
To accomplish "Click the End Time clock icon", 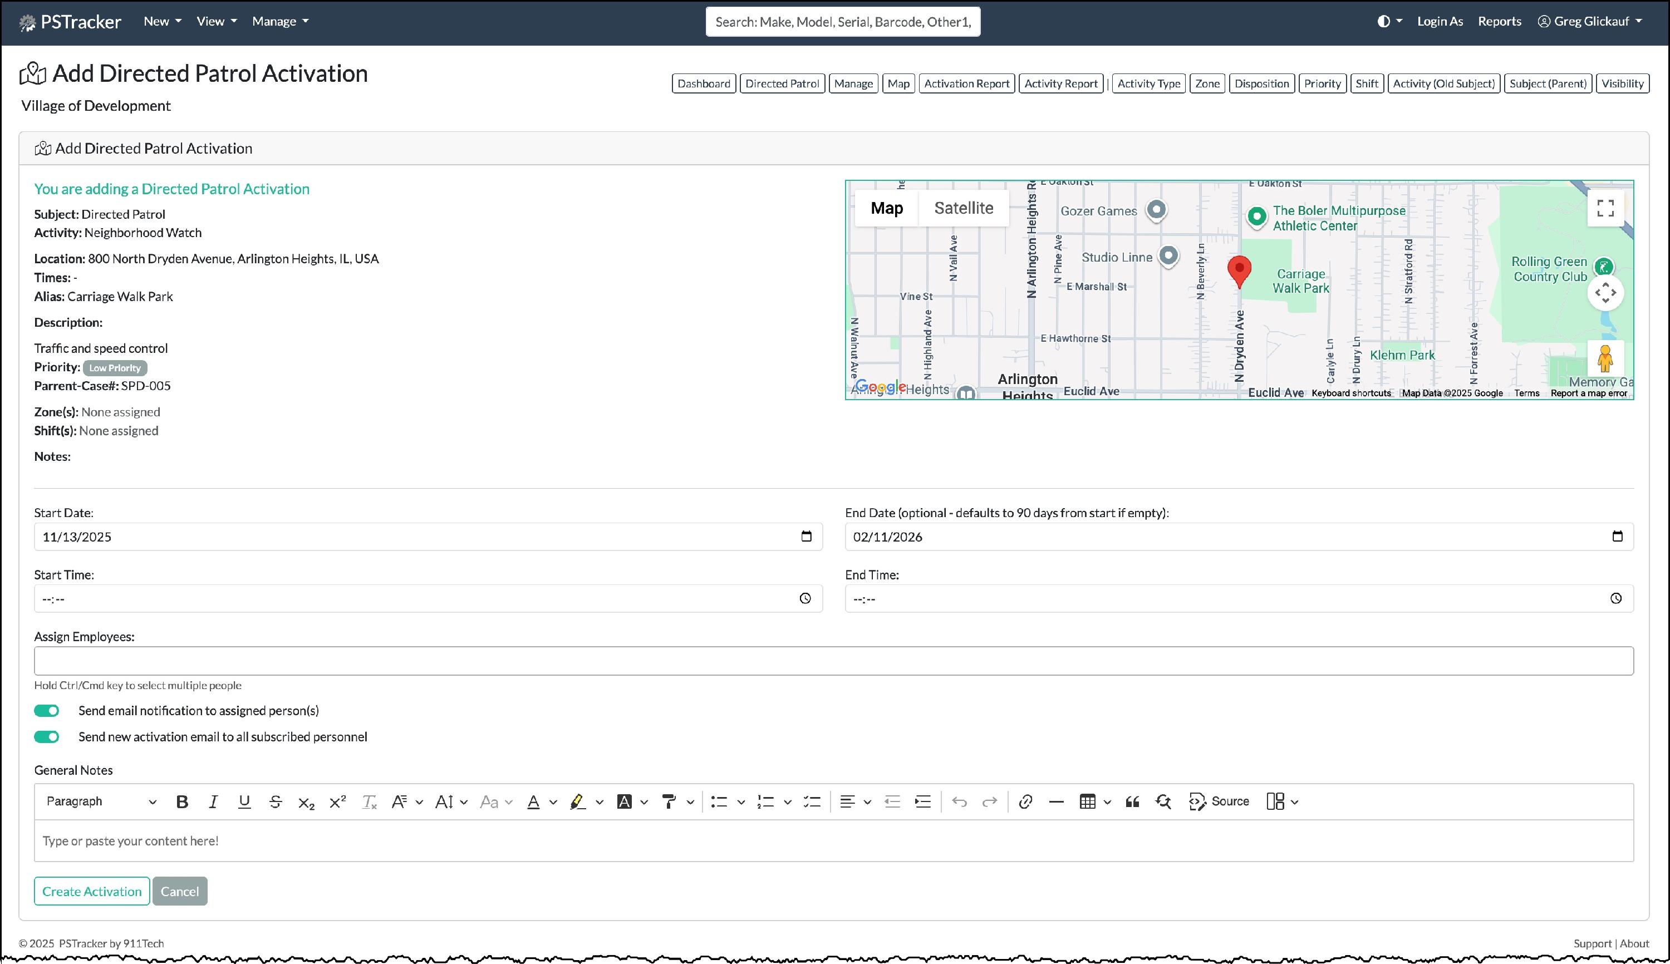I will point(1615,598).
